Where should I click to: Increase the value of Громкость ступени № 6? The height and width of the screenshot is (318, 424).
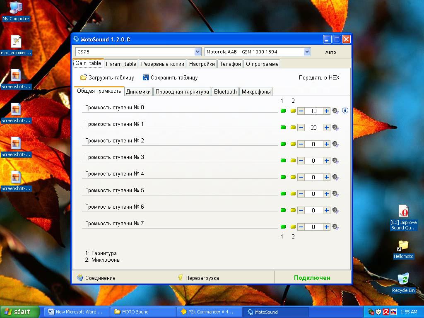click(327, 210)
